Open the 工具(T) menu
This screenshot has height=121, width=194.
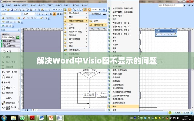coord(50,5)
